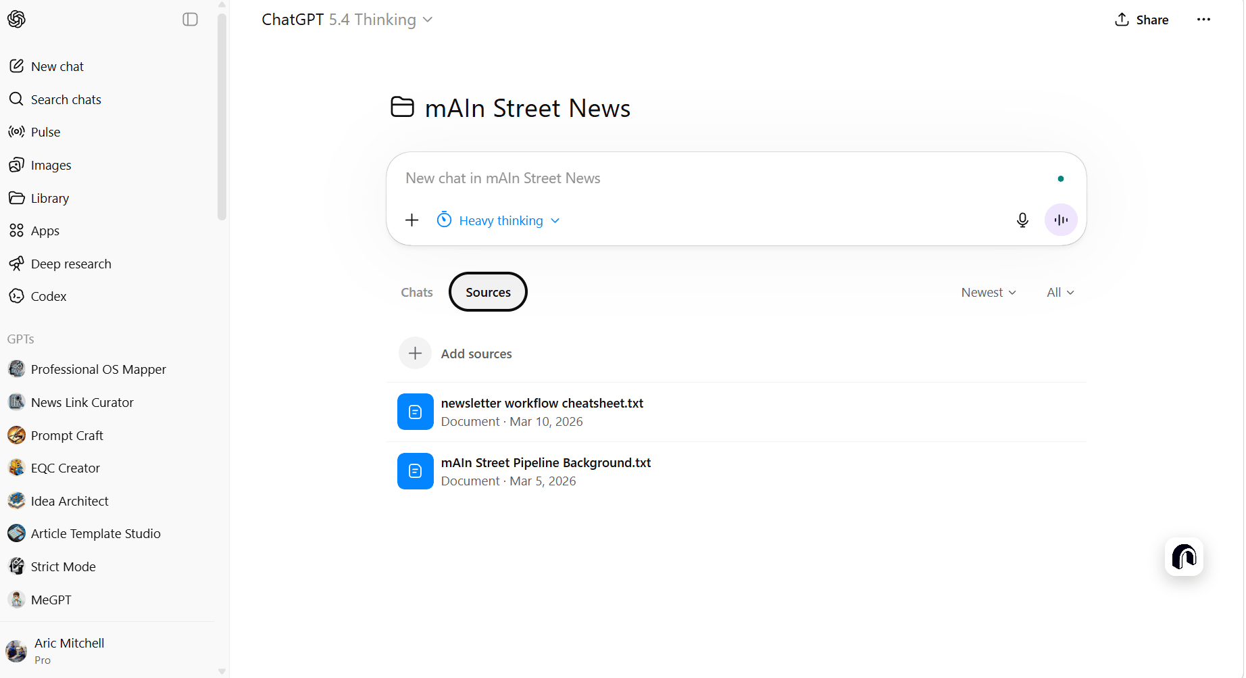The image size is (1246, 678).
Task: Click the microphone dictation icon
Action: (1022, 220)
